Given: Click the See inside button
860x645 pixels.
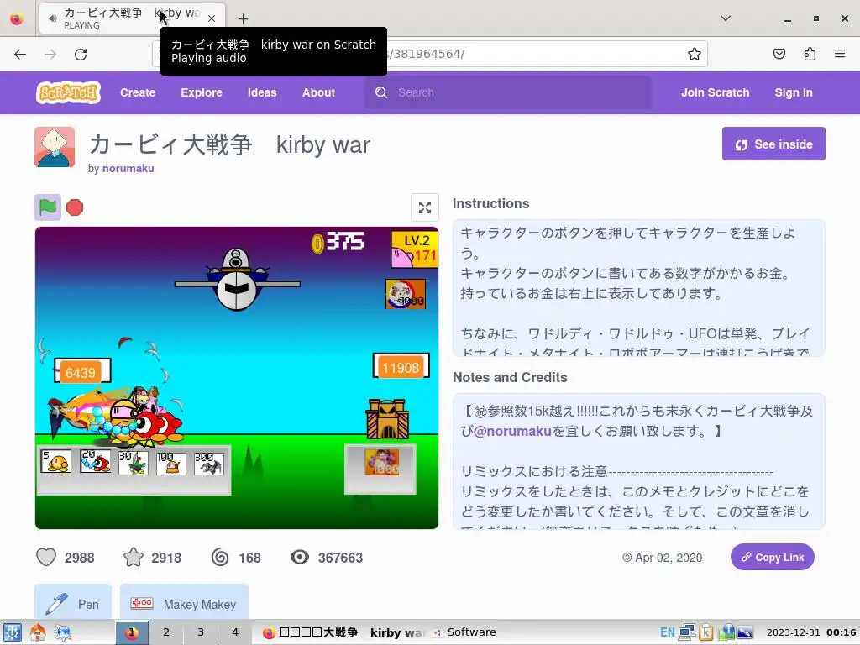Looking at the screenshot, I should [x=773, y=144].
